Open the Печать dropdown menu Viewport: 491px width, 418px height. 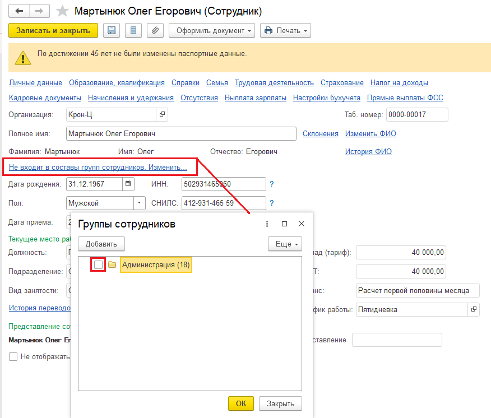point(286,30)
